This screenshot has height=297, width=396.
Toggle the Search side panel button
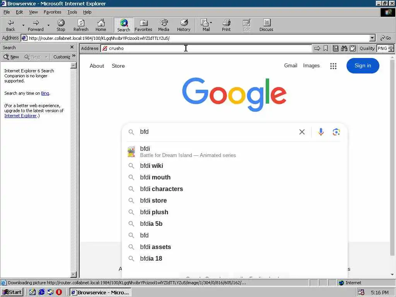(x=123, y=25)
